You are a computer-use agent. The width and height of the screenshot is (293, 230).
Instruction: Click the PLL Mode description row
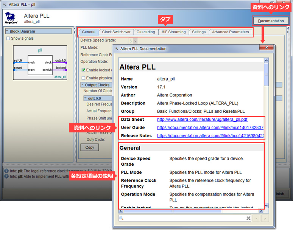191,172
